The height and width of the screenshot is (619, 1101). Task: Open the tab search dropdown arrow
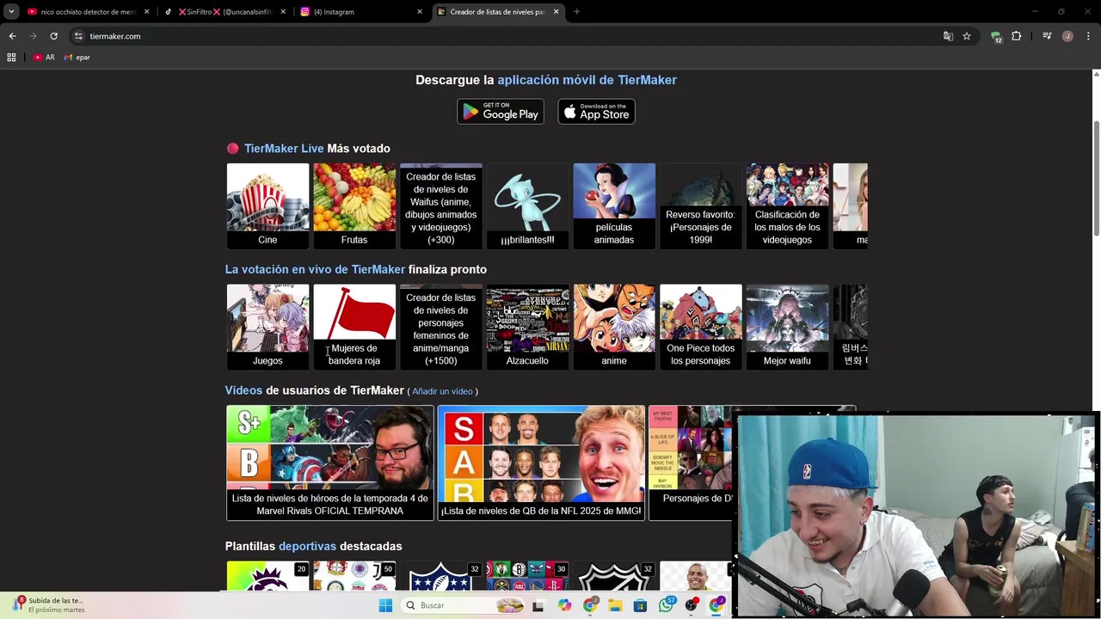click(x=11, y=12)
